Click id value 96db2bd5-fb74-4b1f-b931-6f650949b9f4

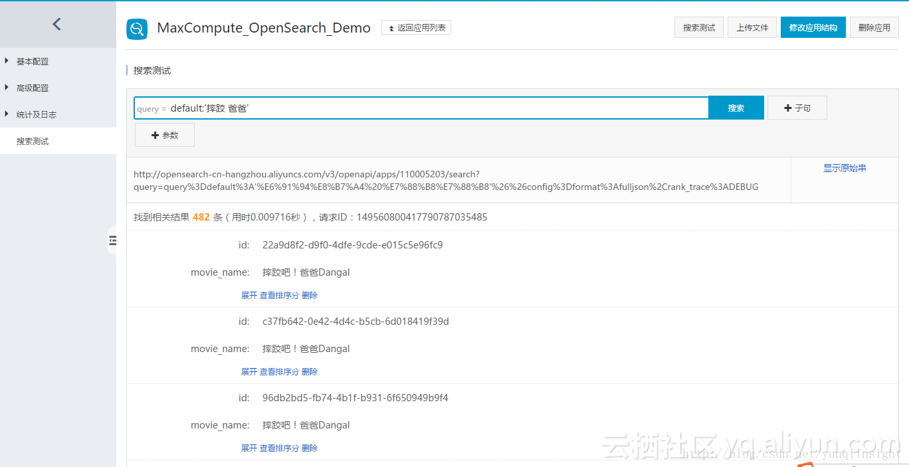click(355, 398)
